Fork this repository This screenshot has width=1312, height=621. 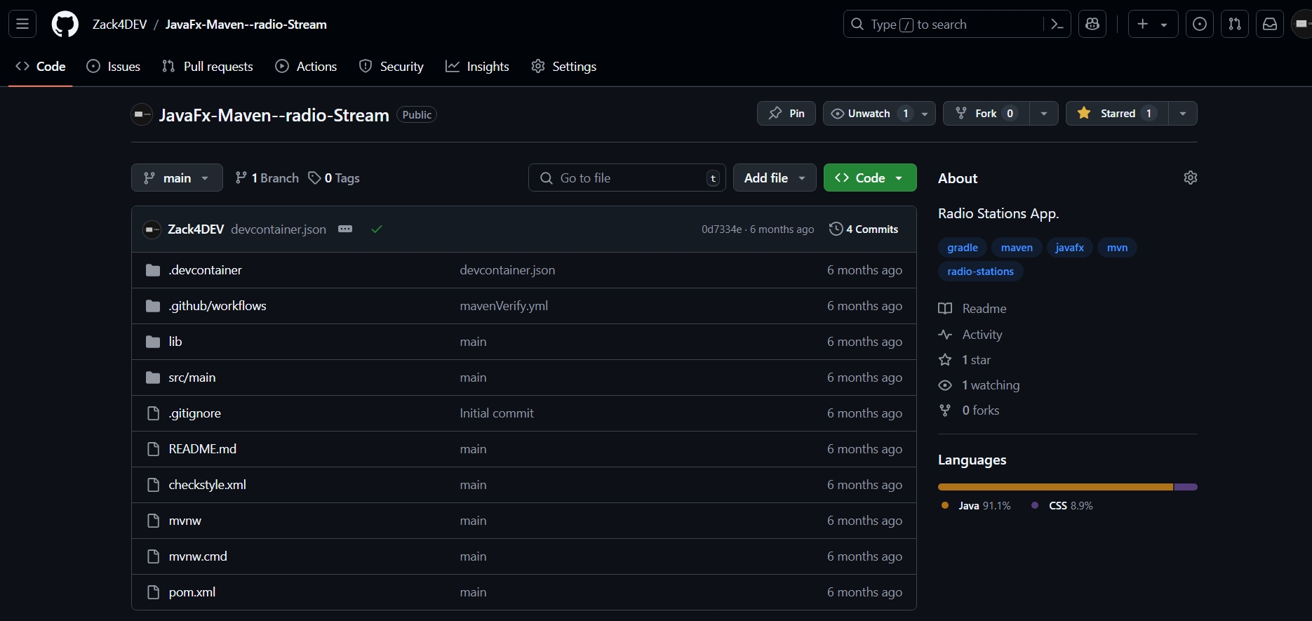986,113
